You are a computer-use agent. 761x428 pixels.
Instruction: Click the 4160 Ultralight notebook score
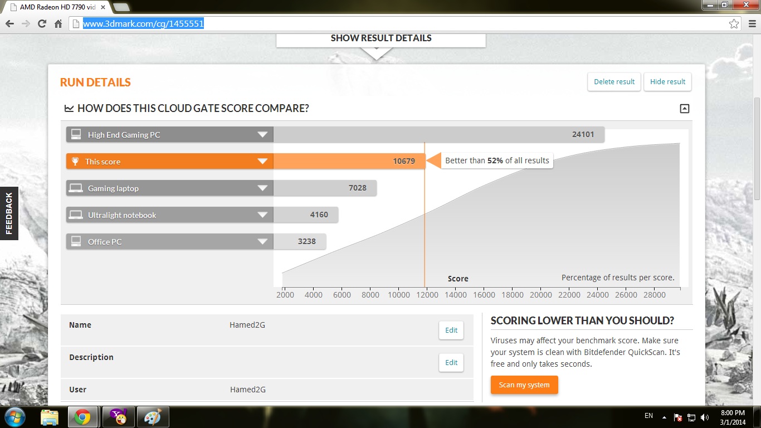coord(319,215)
